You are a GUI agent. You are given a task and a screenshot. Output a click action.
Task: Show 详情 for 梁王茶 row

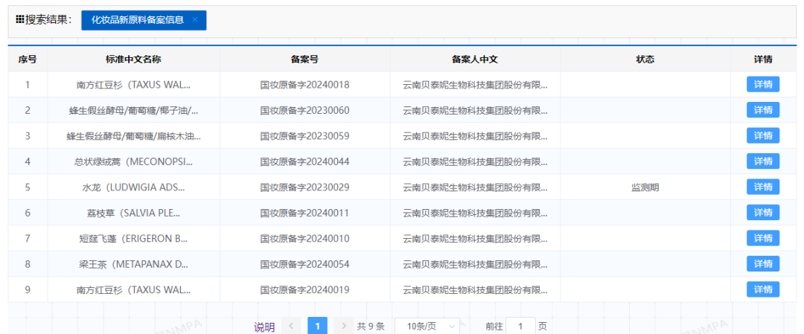[x=762, y=264]
